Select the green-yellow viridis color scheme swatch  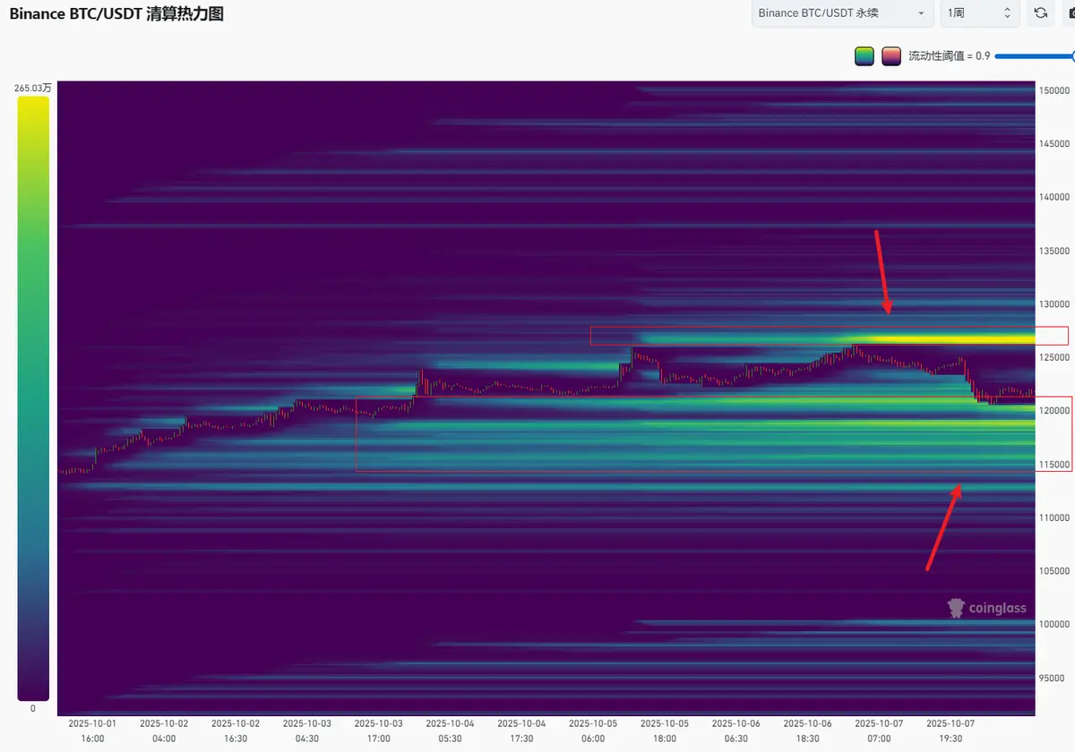click(864, 56)
